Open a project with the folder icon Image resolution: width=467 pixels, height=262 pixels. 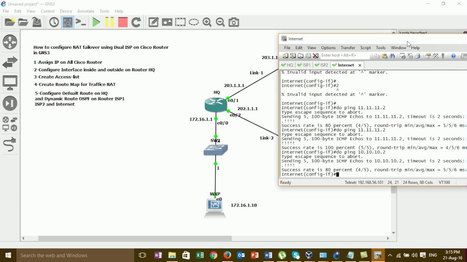pos(23,22)
